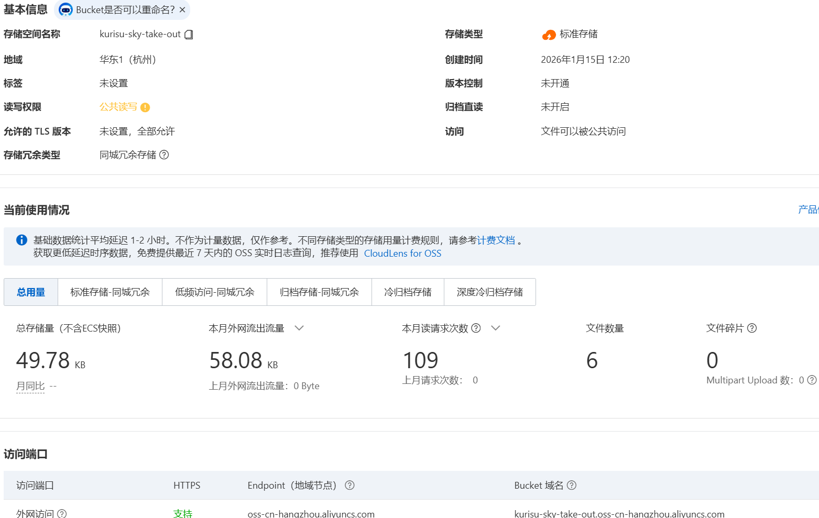The width and height of the screenshot is (819, 518).
Task: Click the partially visible 产品 link at right
Action: pos(808,210)
